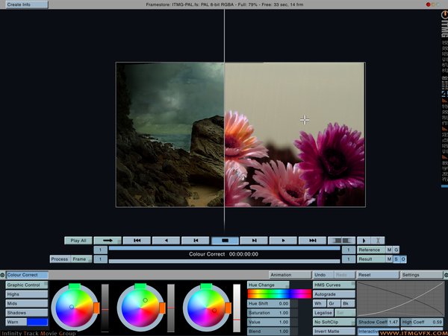Open the Hue Change dropdown

[269, 285]
